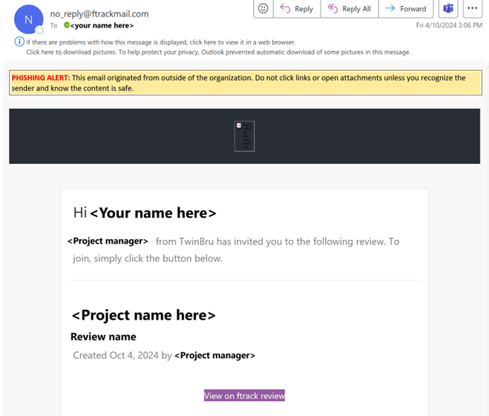
Task: Click 'Created Oct 4, 2024 by' text
Action: [x=122, y=355]
